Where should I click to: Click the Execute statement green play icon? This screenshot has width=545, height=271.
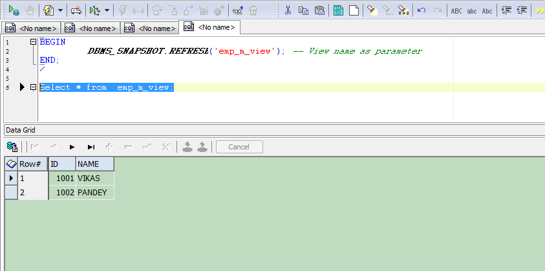13,10
